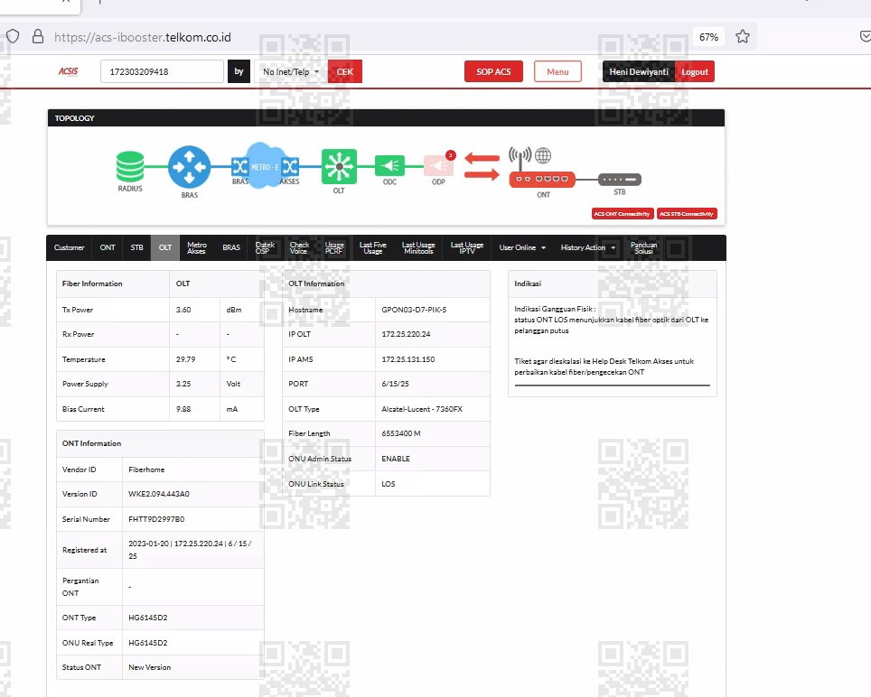Click the serial number FHTT9D2997B0

156,519
